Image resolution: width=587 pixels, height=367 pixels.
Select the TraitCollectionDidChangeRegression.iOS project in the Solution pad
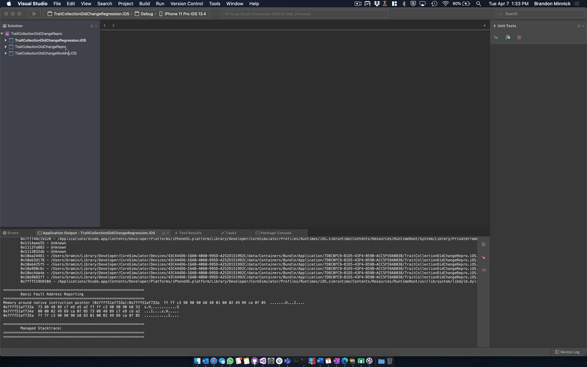coord(50,40)
